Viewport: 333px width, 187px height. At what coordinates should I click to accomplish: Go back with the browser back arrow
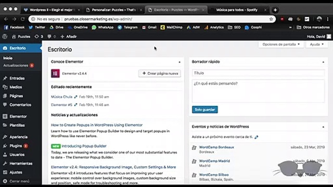click(x=6, y=19)
